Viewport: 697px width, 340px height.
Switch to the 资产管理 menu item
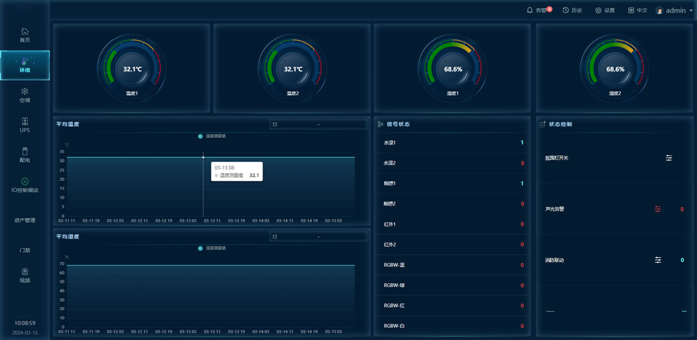[x=24, y=220]
